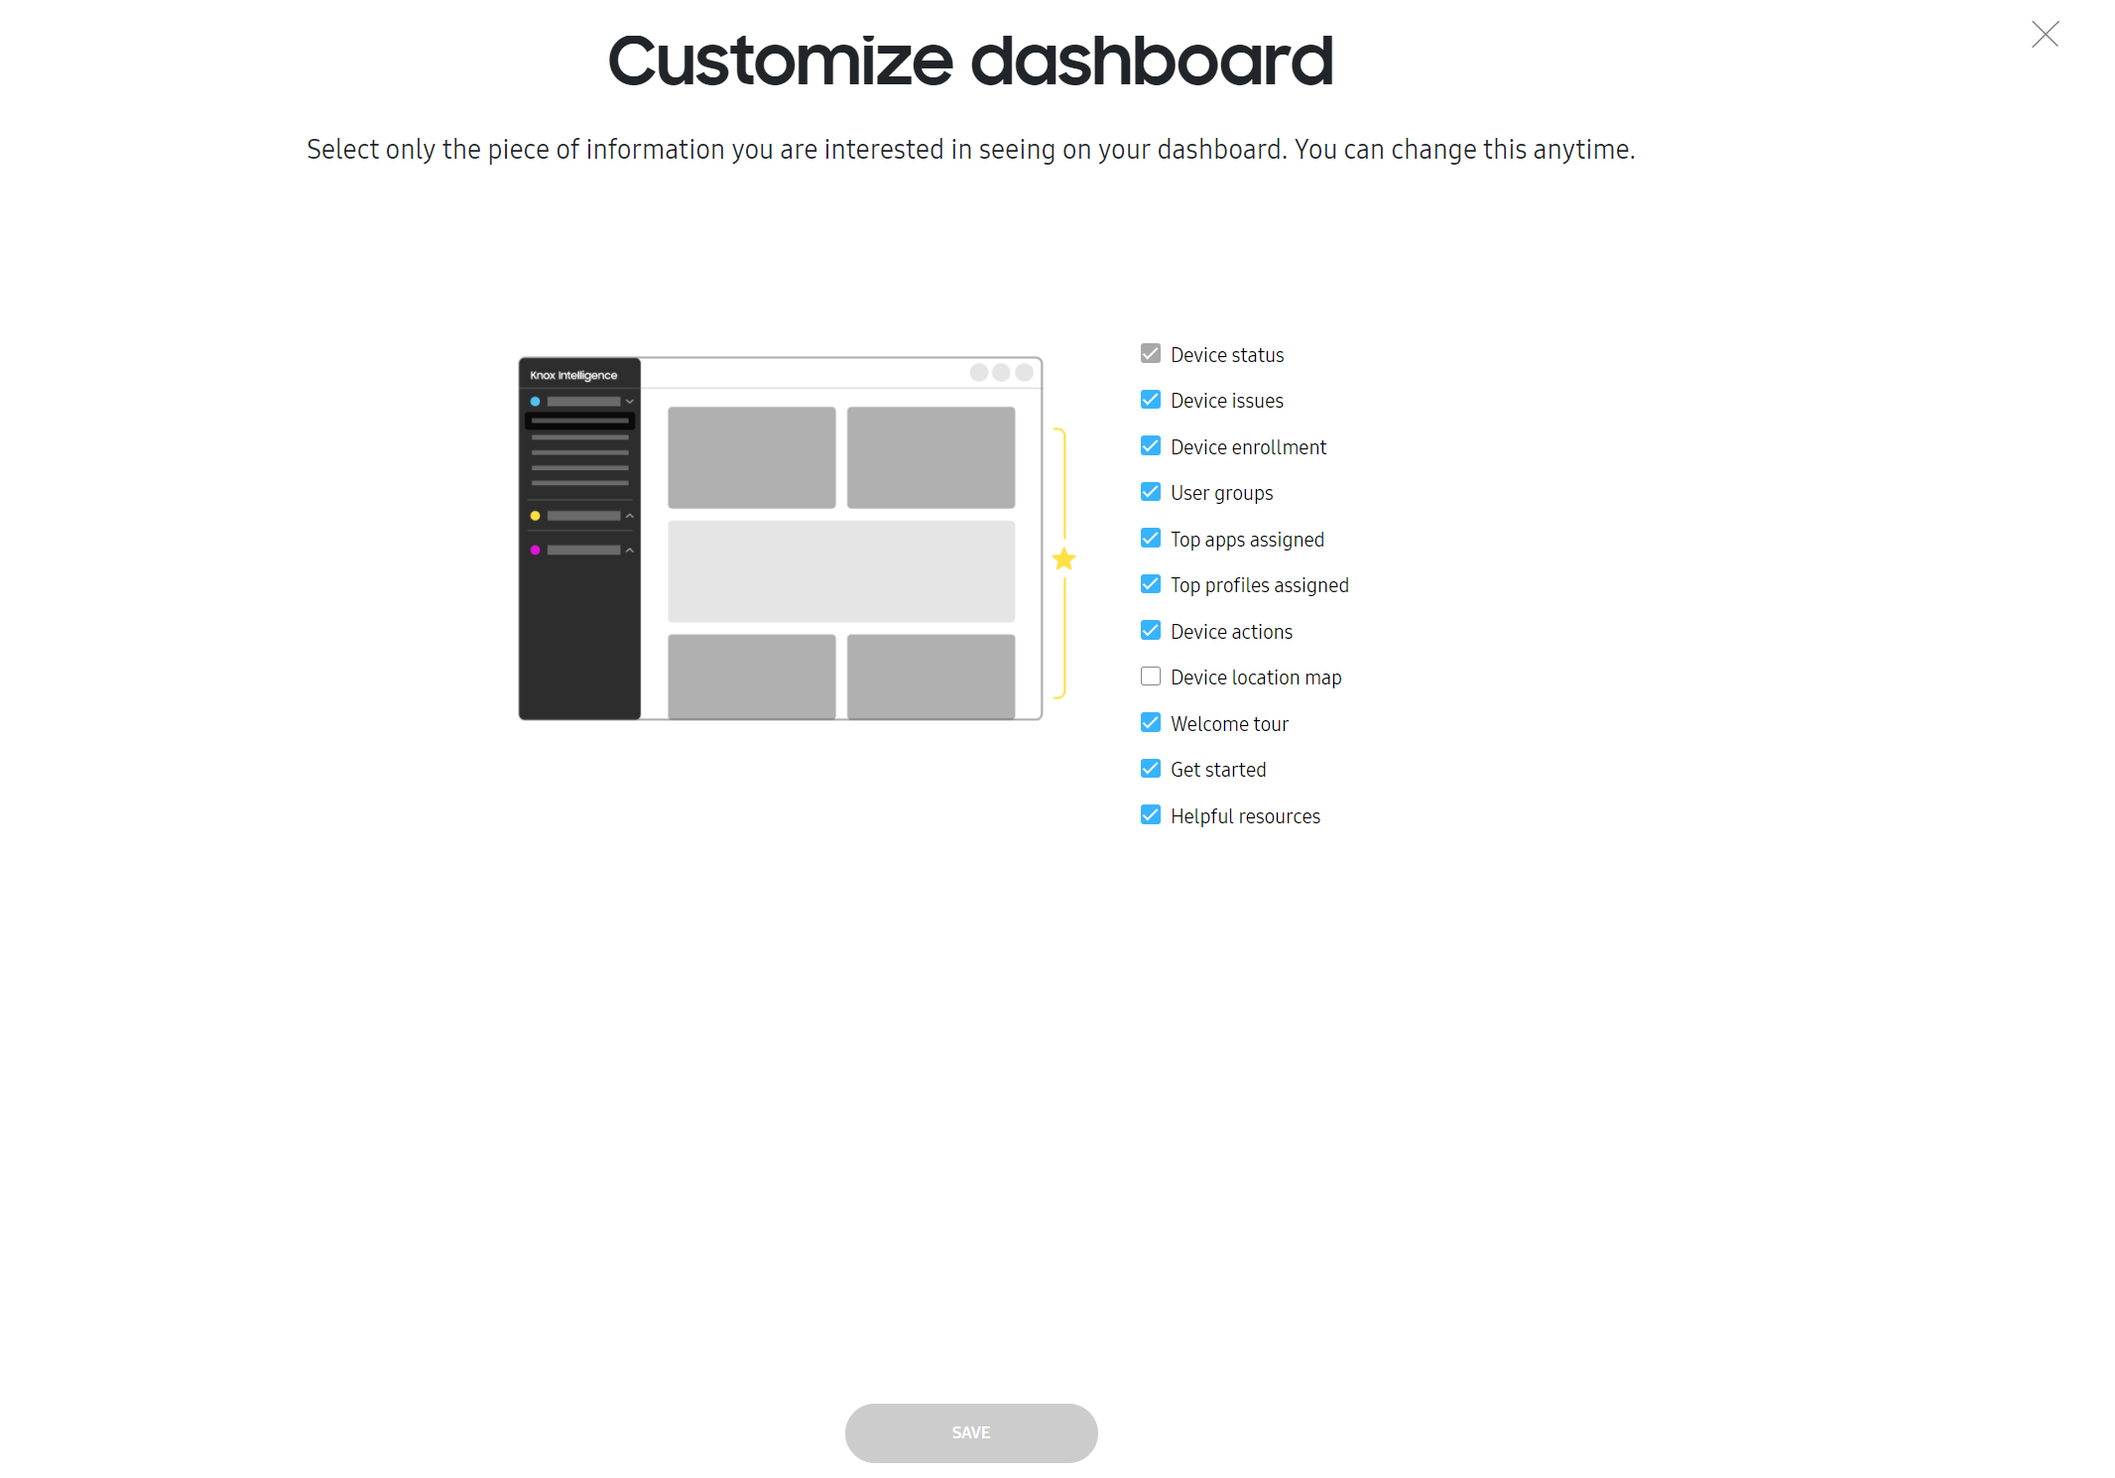Screen dimensions: 2115x1478
Task: Click the Get started menu item
Action: (1218, 768)
